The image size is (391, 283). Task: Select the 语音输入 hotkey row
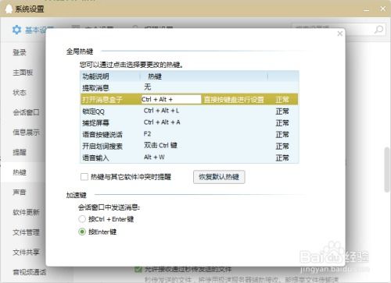tap(189, 157)
